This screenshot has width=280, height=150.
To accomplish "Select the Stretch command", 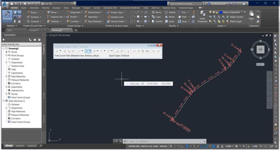I will click(157, 21).
